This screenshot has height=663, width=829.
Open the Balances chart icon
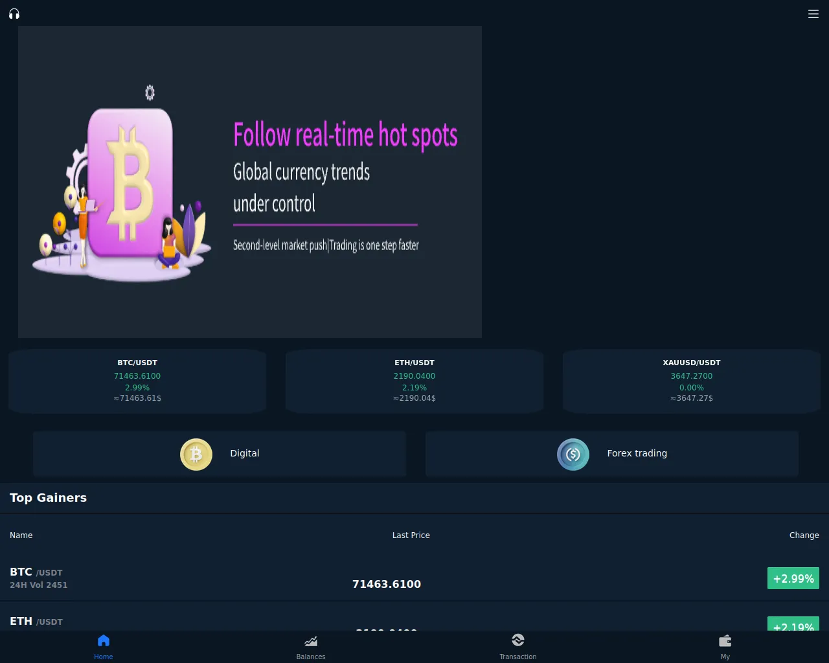(x=311, y=641)
